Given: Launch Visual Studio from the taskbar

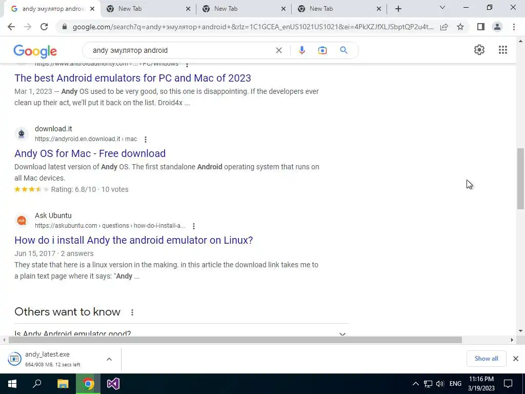Looking at the screenshot, I should 113,384.
